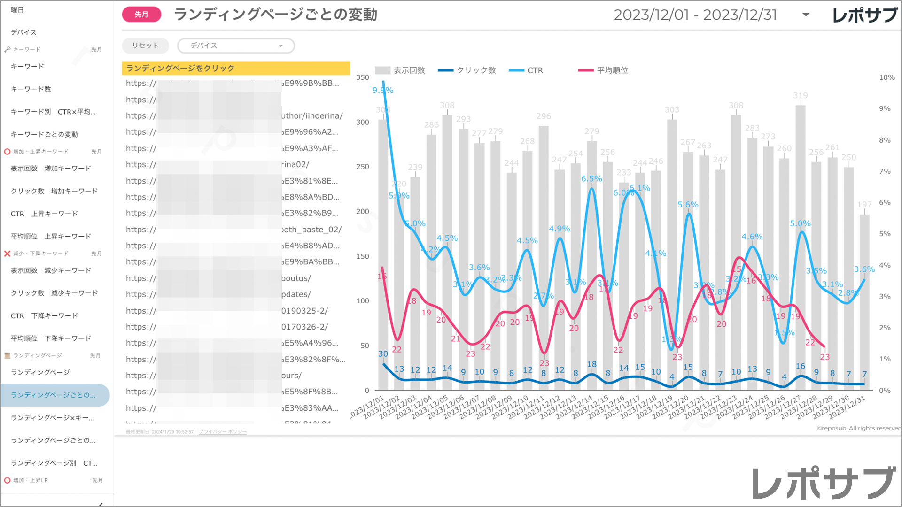The image size is (902, 507).
Task: Click the red circle icon beside 増加・上昇キーワード
Action: point(7,152)
